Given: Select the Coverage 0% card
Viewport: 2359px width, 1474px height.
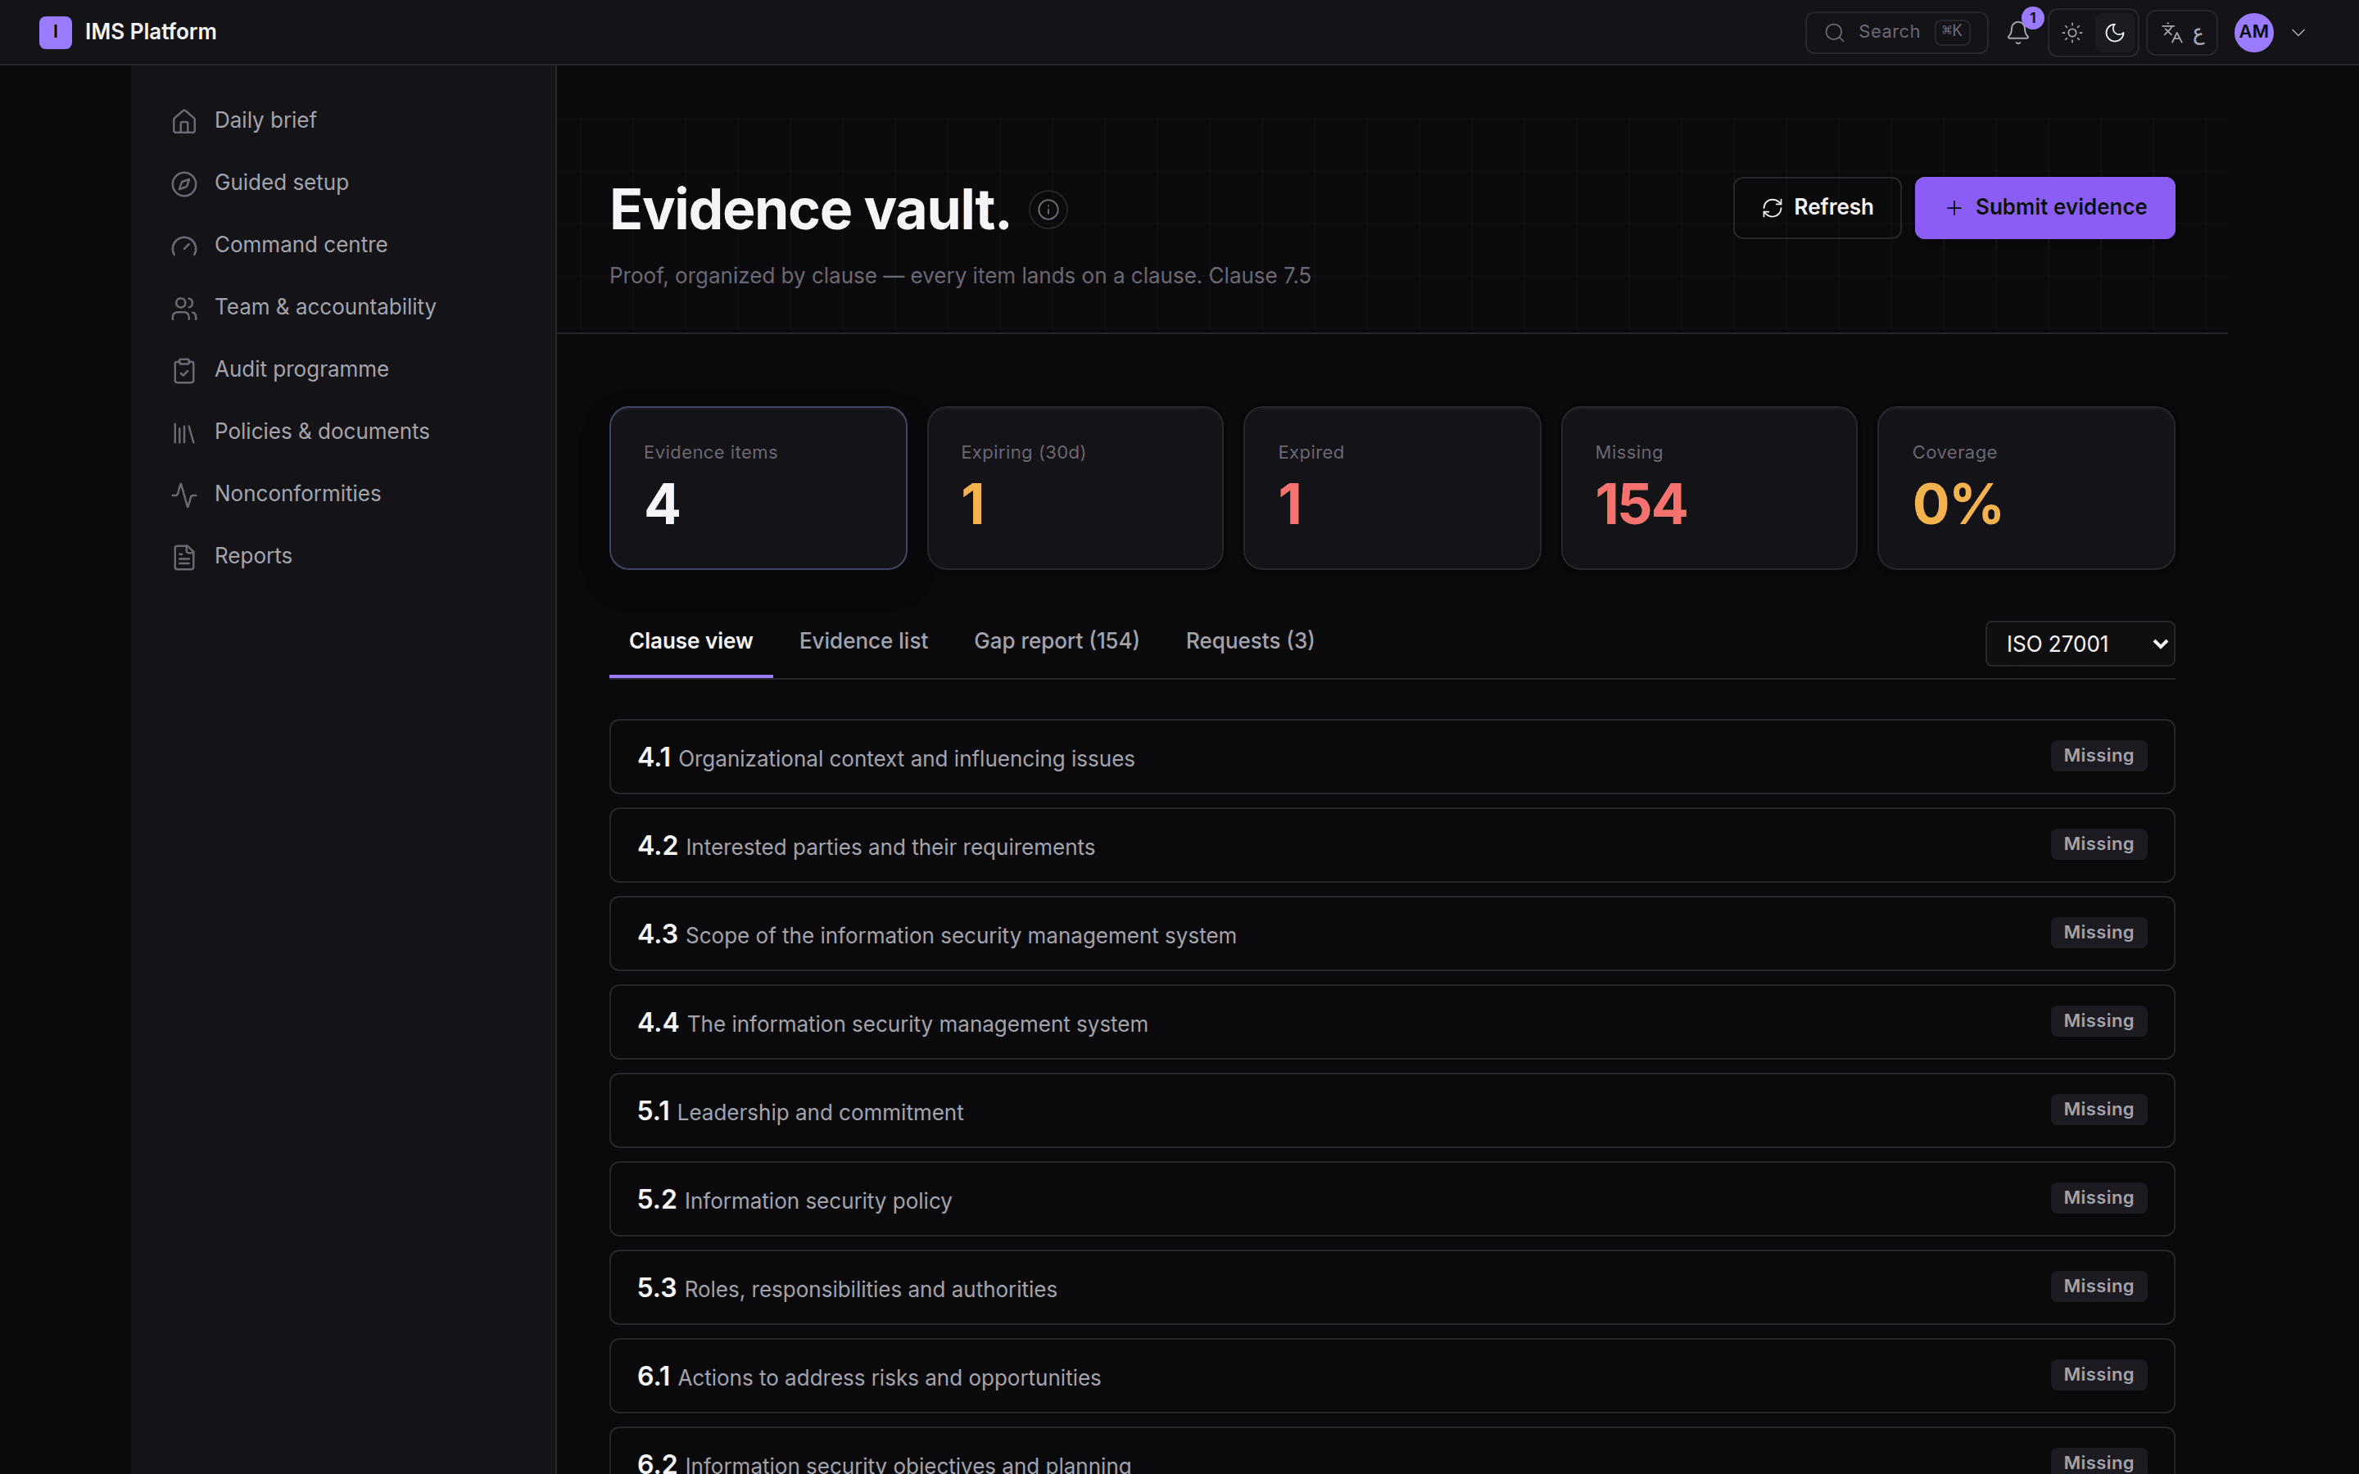Looking at the screenshot, I should (x=2026, y=487).
